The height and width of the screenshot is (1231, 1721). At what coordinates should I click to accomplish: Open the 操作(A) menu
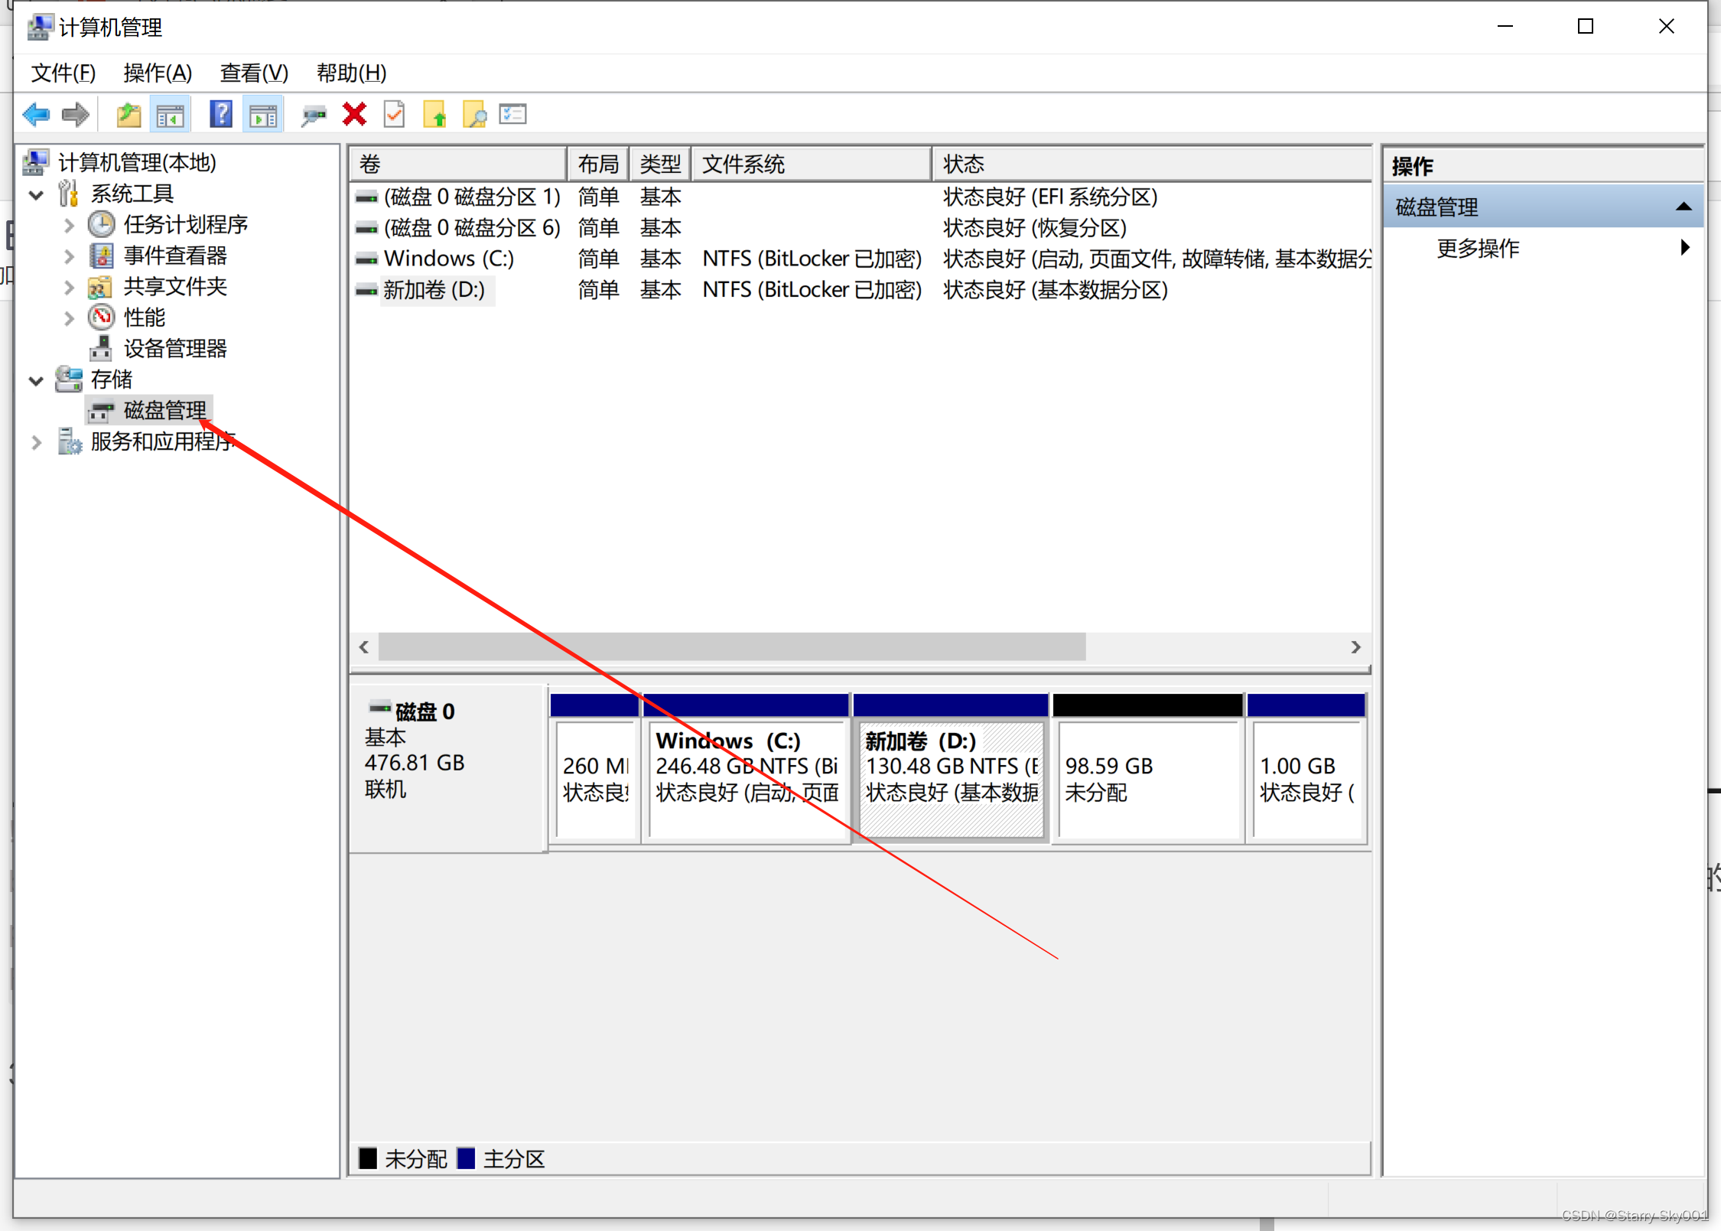coord(157,73)
